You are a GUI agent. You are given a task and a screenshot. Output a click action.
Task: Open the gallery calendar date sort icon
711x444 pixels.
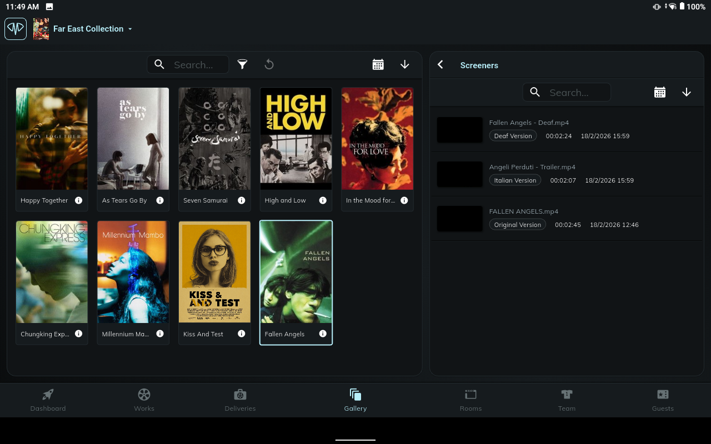point(378,64)
